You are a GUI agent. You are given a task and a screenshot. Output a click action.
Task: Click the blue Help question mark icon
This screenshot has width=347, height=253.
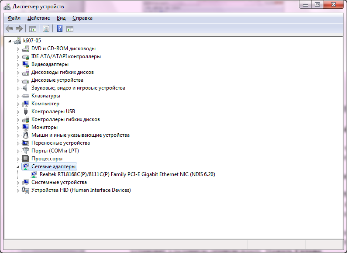(59, 28)
